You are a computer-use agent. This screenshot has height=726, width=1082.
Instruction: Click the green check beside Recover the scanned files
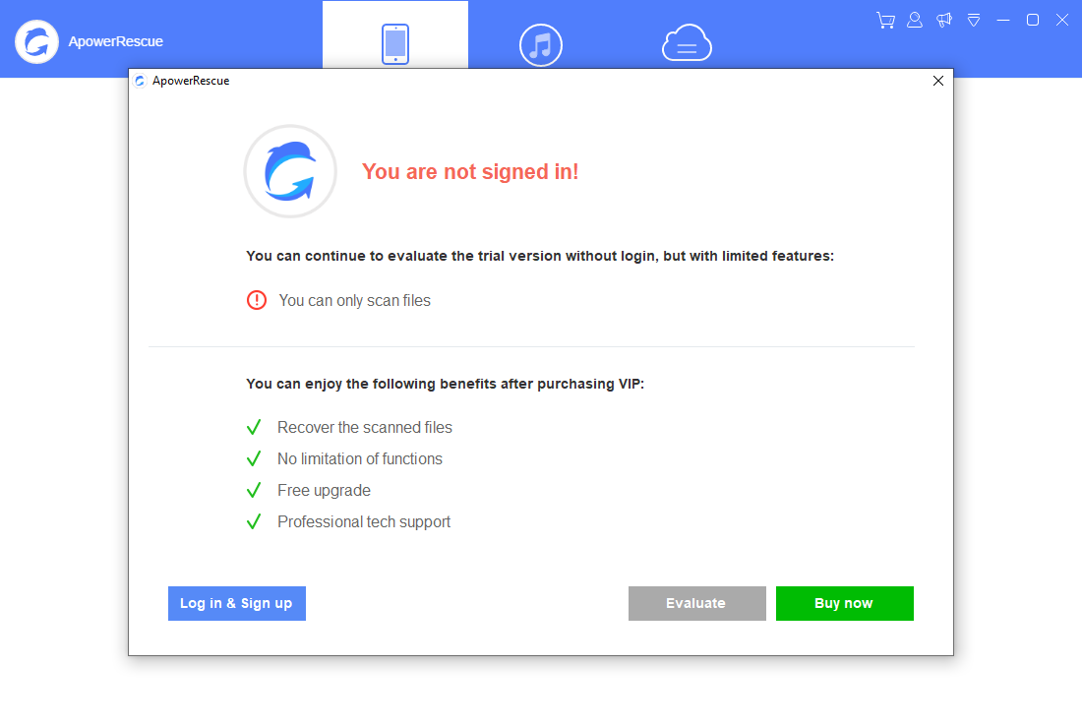(254, 427)
